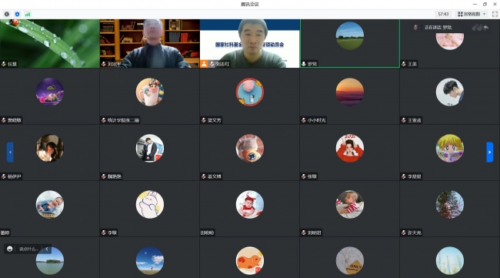Click the muted mic icon in speaker bar
Screen dimensions: 500x278
click(x=415, y=28)
